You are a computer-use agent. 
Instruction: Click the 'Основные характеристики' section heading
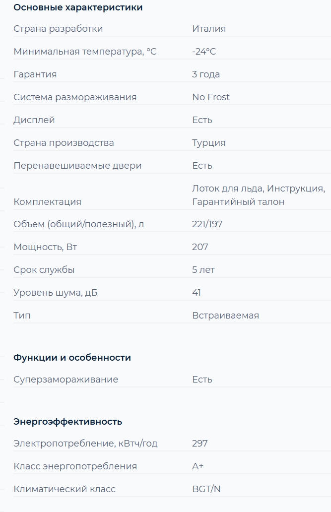click(78, 7)
